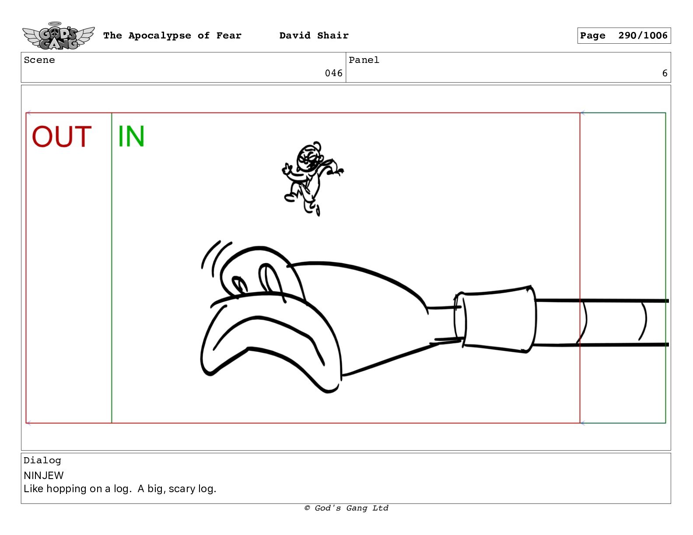693x535 pixels.
Task: Select the title 'The Apocalypse of Fear'
Action: pos(172,36)
